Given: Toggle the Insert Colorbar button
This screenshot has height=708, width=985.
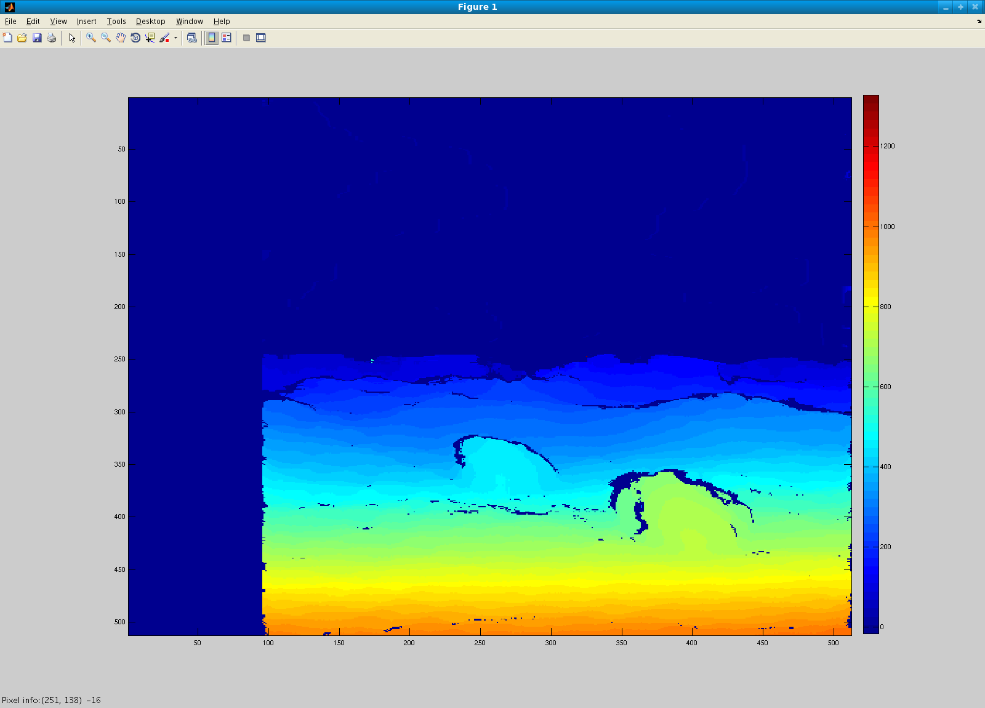Looking at the screenshot, I should [x=212, y=38].
